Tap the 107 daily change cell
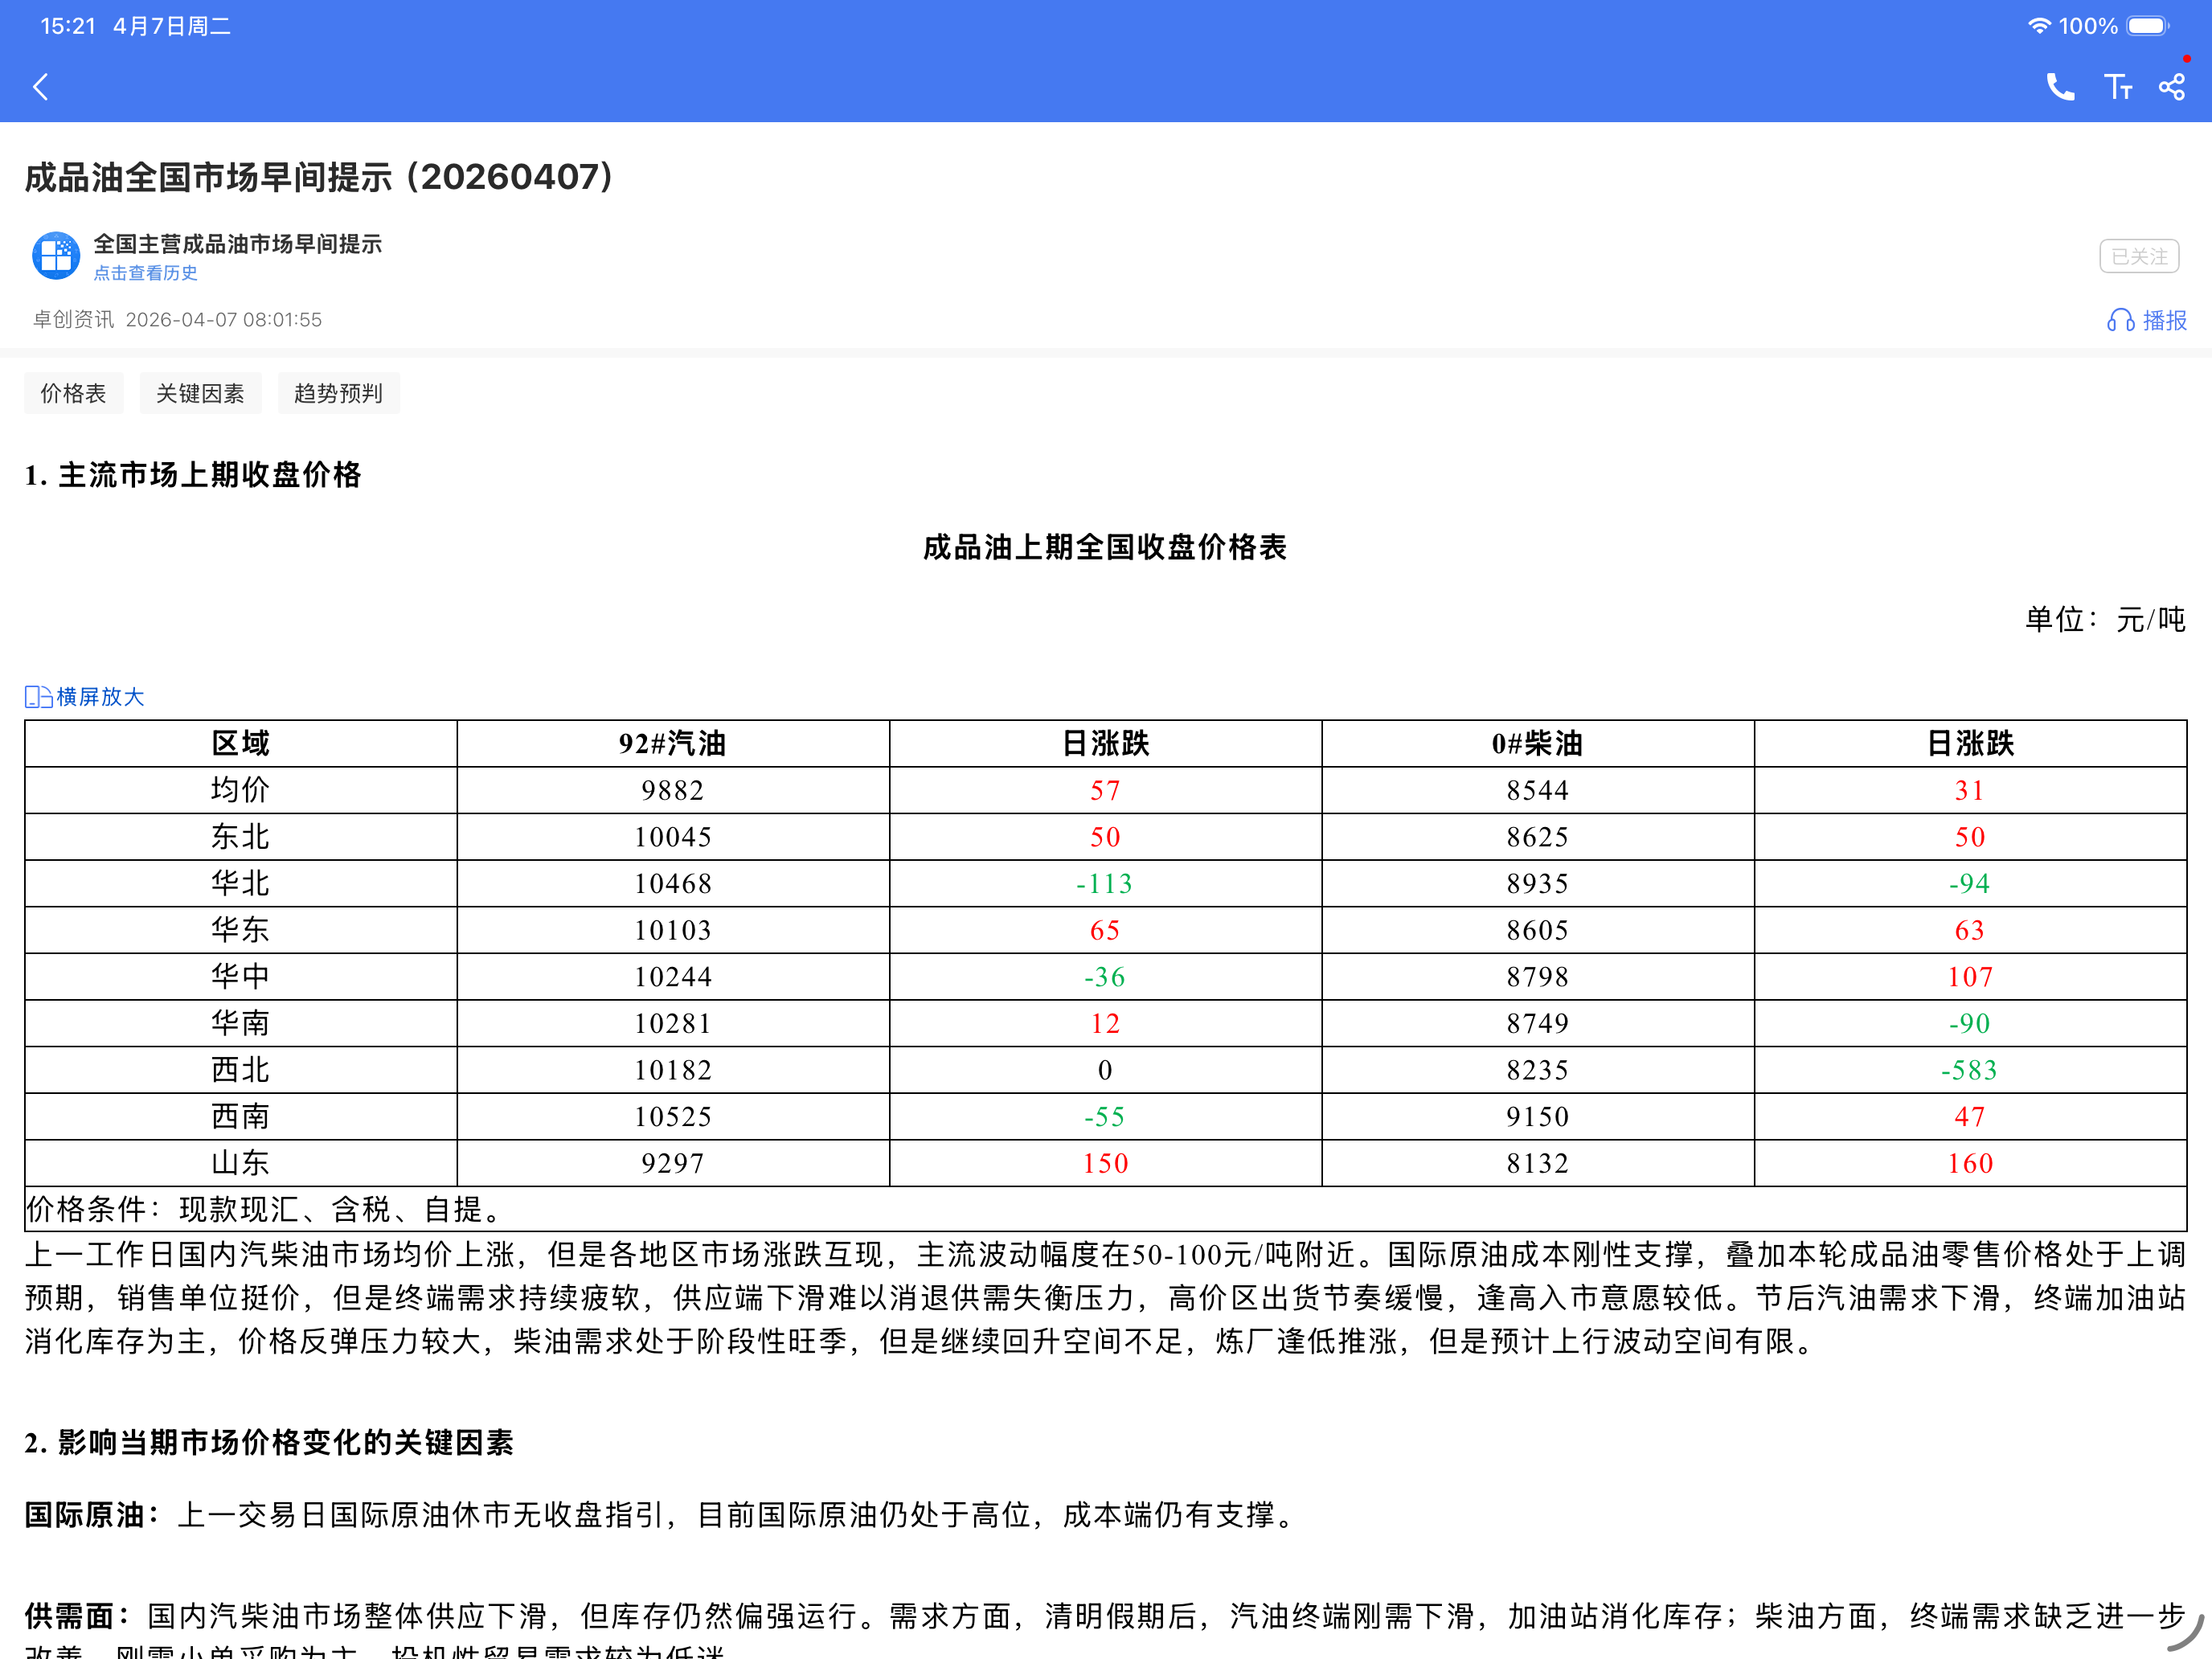 [1970, 976]
